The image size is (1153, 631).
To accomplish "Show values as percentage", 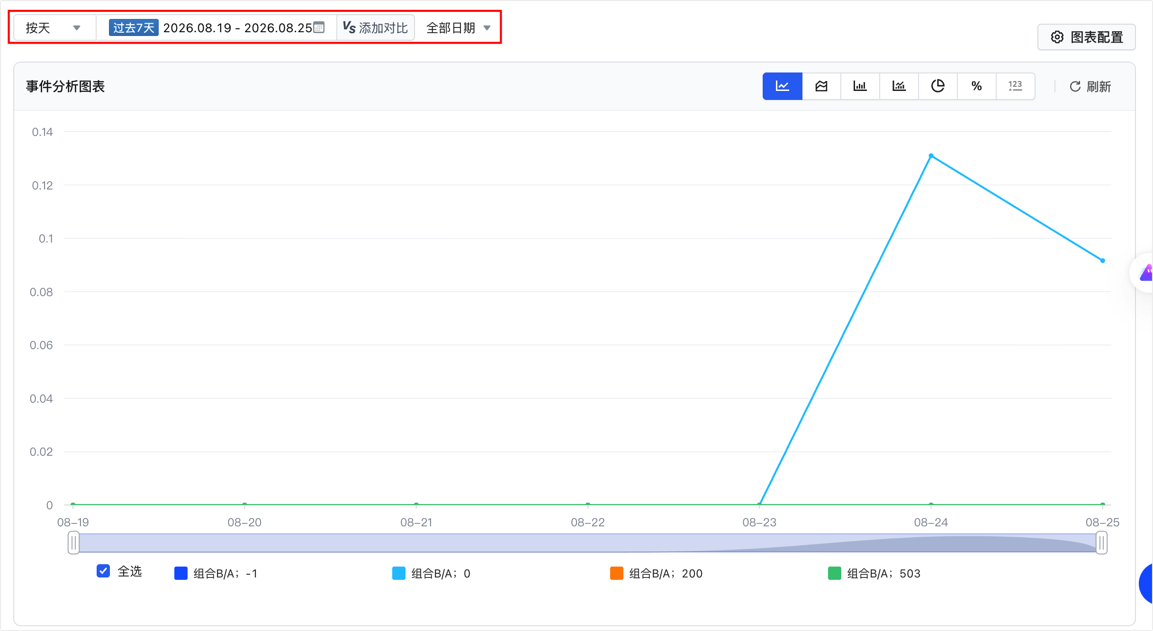I will click(x=977, y=86).
